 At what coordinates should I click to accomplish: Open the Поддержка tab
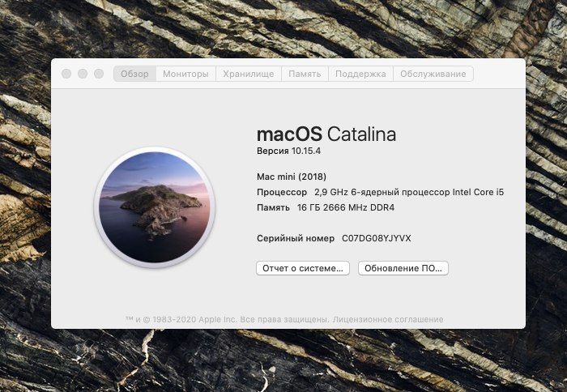(360, 74)
